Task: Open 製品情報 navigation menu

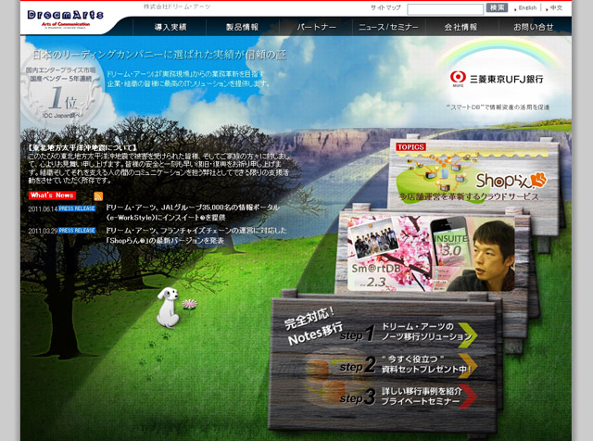Action: (x=243, y=27)
